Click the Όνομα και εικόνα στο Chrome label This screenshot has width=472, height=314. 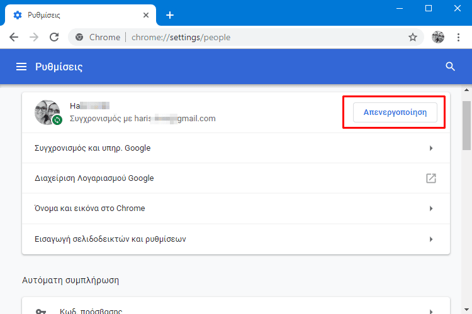pyautogui.click(x=90, y=208)
